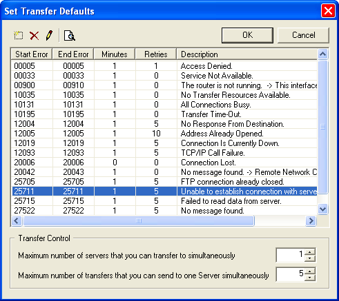
Task: Select the Access Denied error row
Action: [x=164, y=66]
